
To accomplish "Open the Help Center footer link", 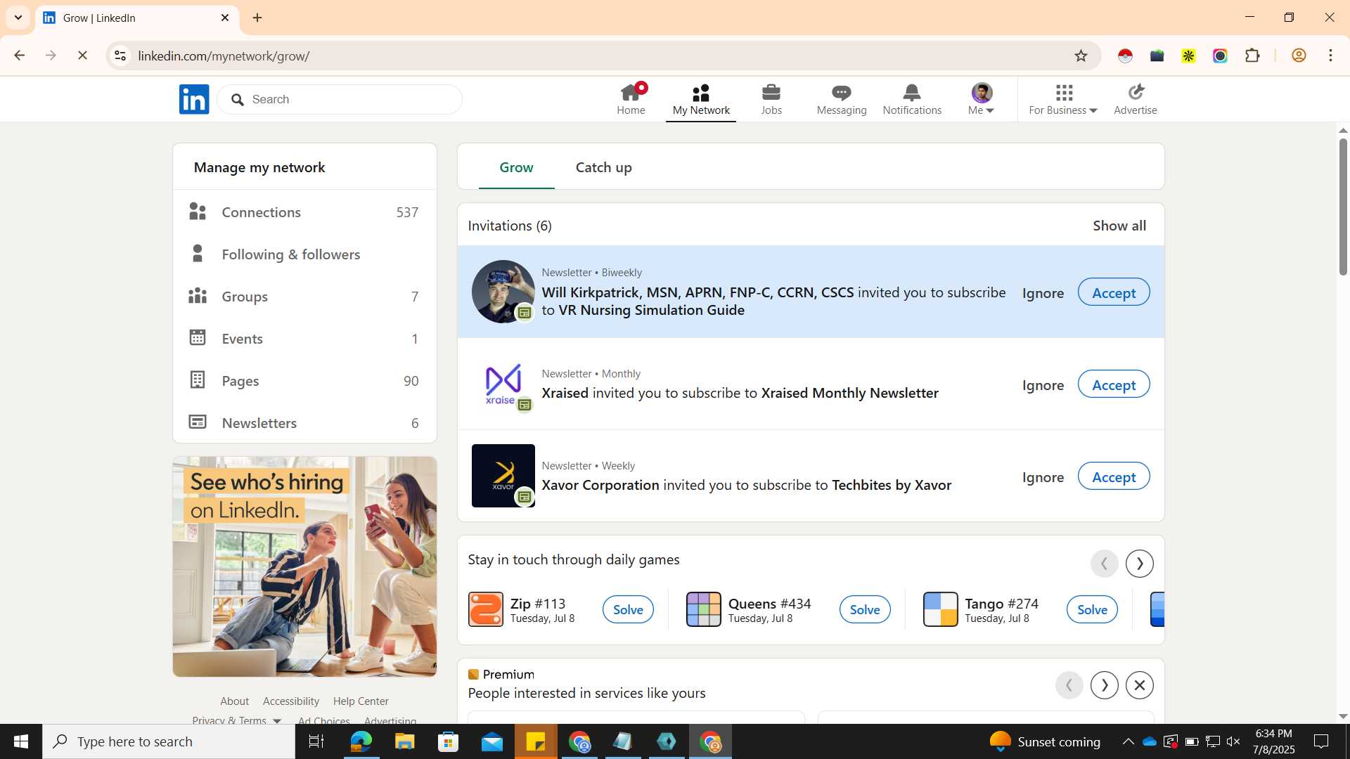I will [361, 701].
